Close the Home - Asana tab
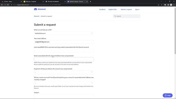 coord(21,2)
